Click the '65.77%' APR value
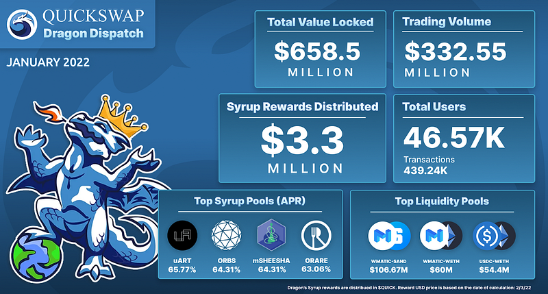Screen dimensions: 548x294 click(182, 269)
